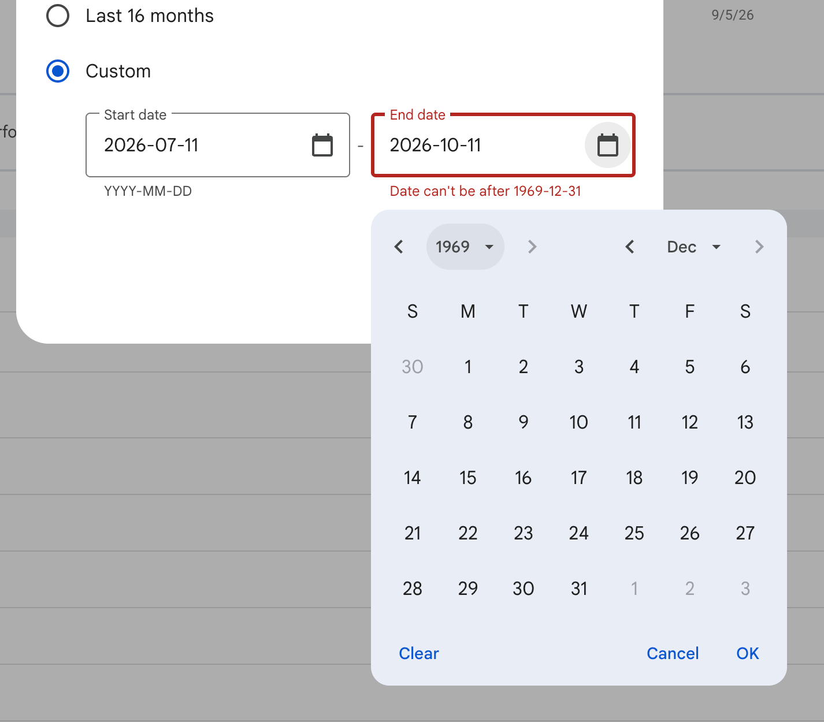Go to the next year arrow
Viewport: 824px width, 722px height.
[x=532, y=247]
